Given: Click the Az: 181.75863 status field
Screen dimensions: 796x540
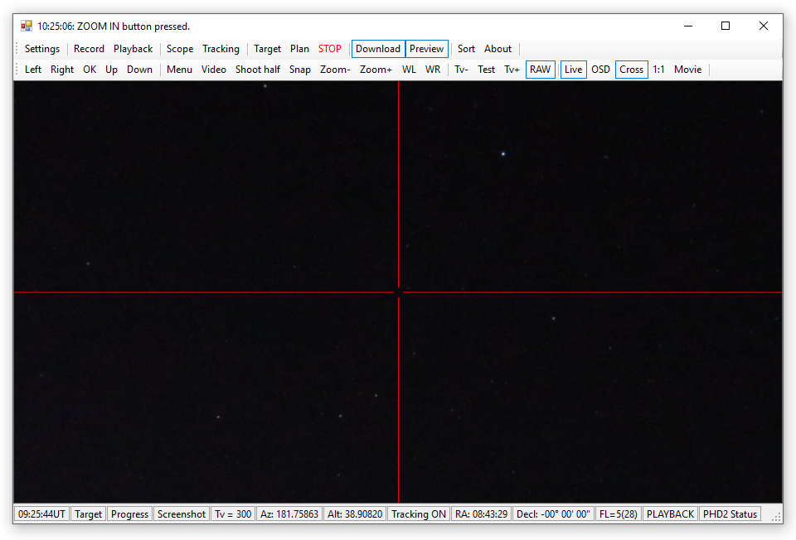Looking at the screenshot, I should pos(289,514).
